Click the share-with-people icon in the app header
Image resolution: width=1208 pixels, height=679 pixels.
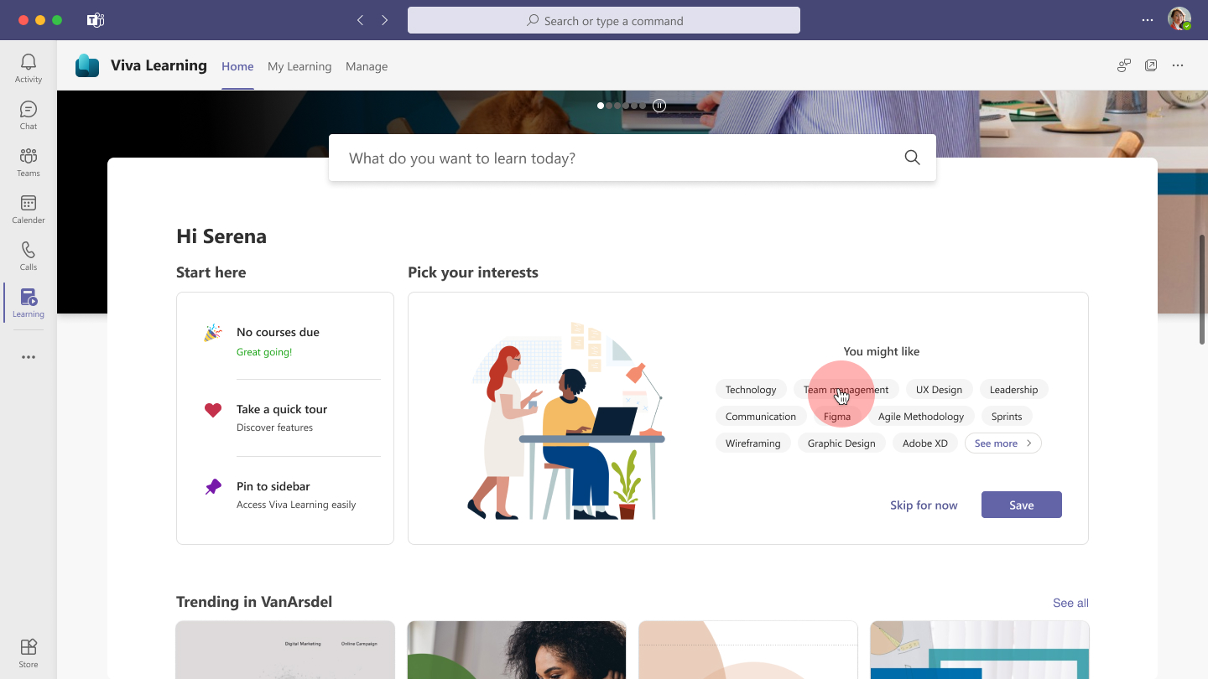click(1124, 65)
